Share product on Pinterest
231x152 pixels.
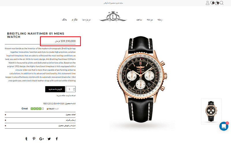[34, 139]
